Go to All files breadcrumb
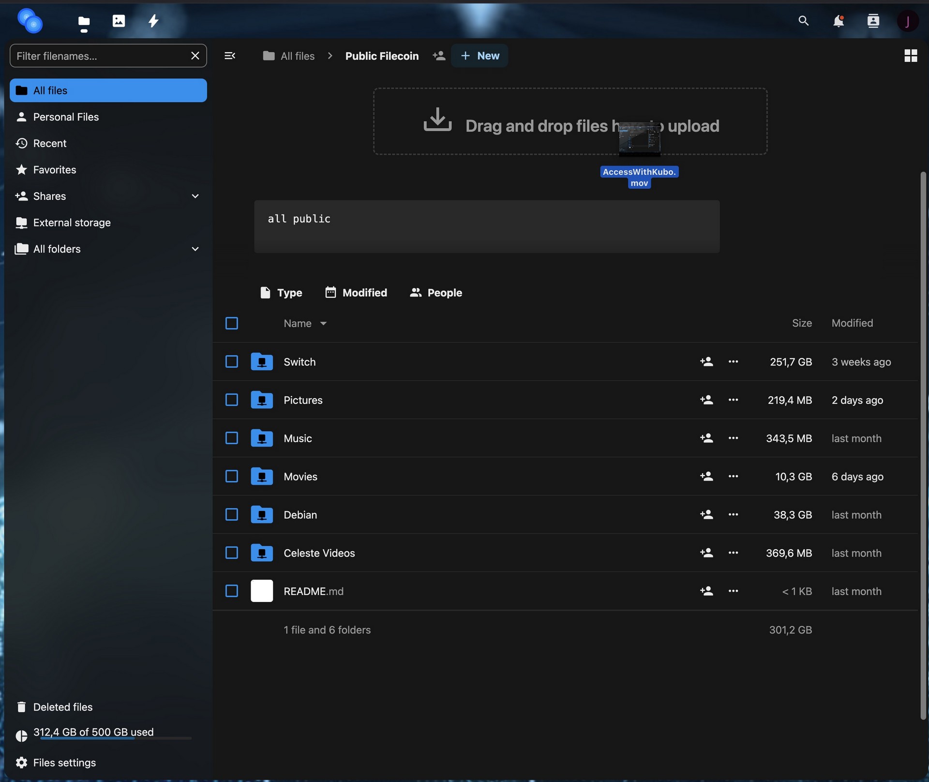This screenshot has width=929, height=782. 289,56
